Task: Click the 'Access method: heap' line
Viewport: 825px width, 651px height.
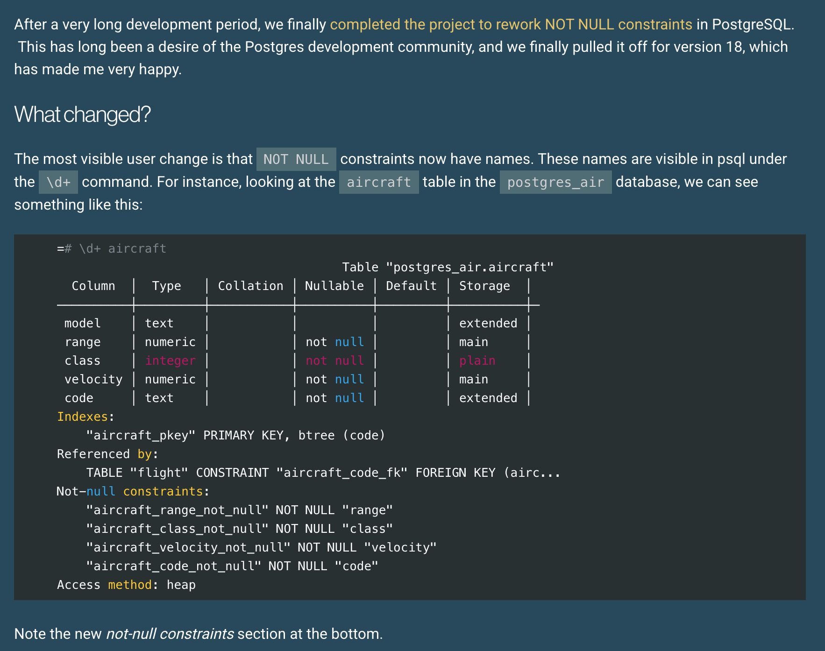Action: (x=127, y=585)
